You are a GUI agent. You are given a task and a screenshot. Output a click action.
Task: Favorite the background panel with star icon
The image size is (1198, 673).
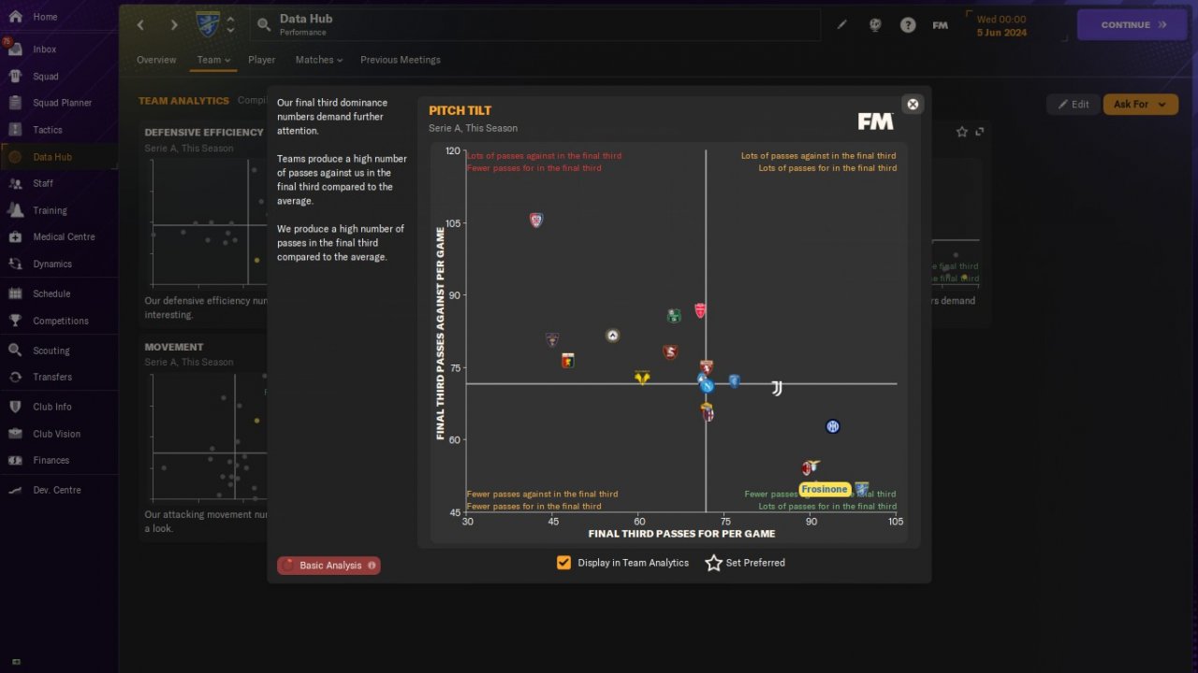coord(962,132)
